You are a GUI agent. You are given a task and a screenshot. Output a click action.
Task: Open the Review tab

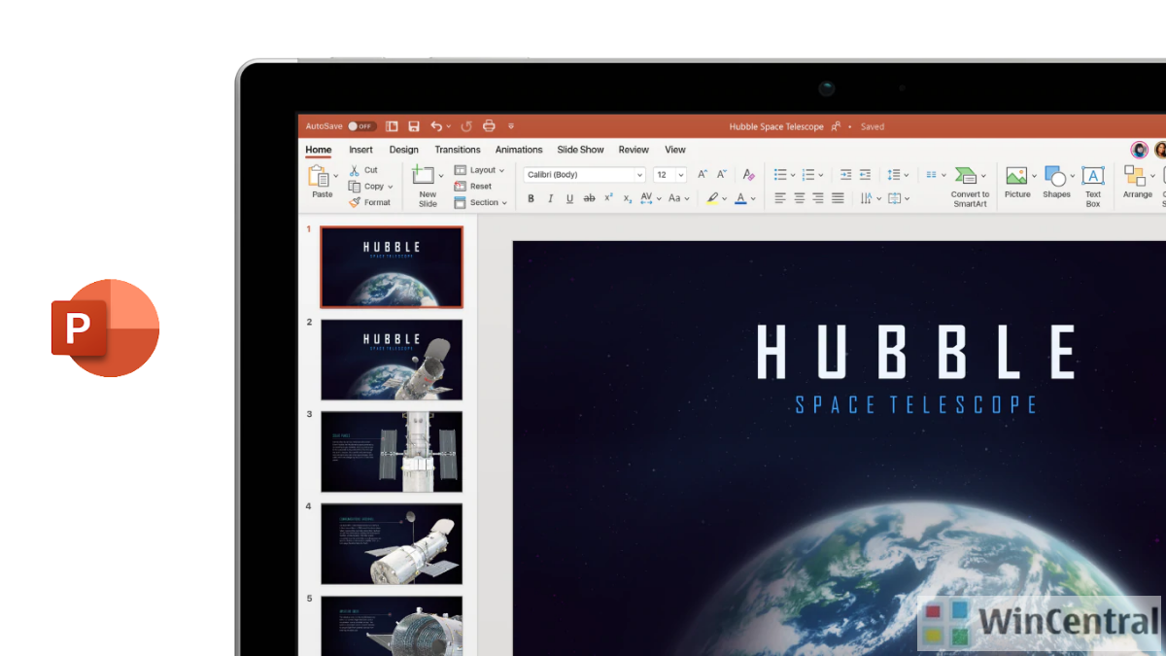point(634,150)
